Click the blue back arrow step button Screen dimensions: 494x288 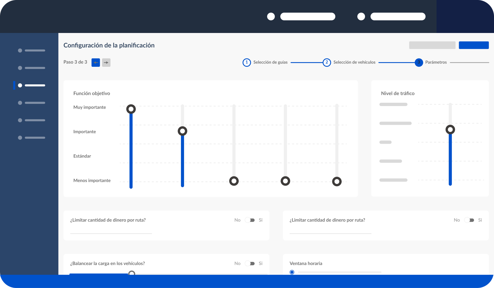point(95,62)
